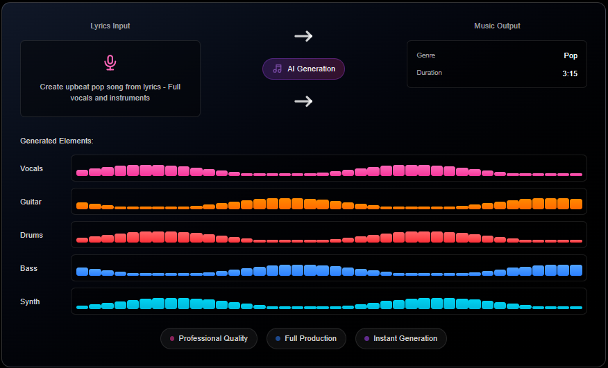Click the 3:15 duration value
Image resolution: width=608 pixels, height=368 pixels.
(570, 73)
